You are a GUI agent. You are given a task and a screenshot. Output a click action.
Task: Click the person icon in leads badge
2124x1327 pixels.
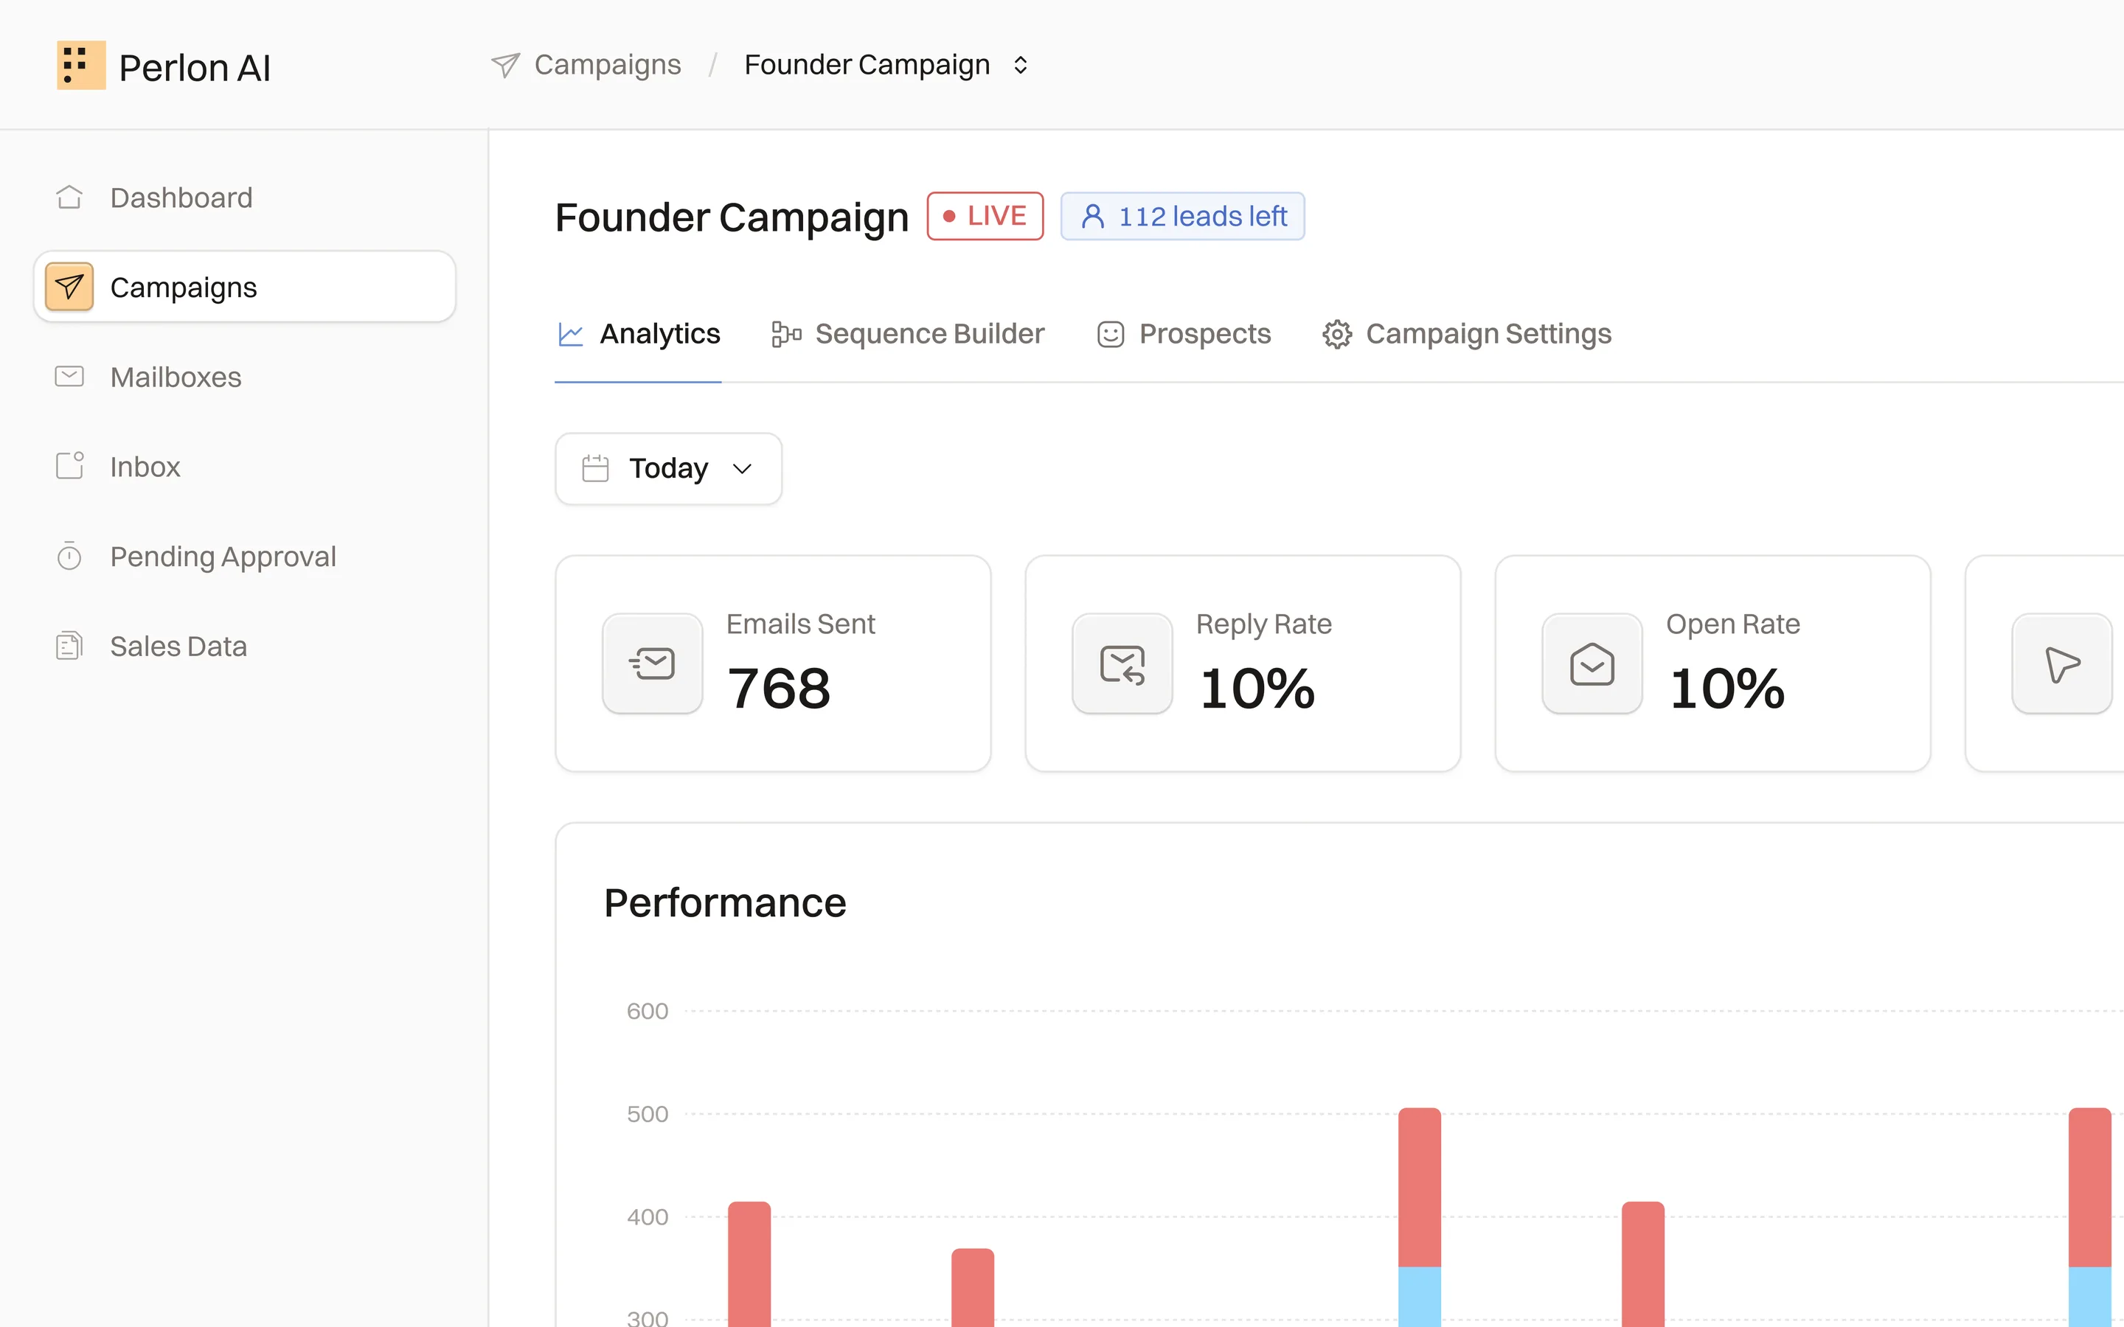[1093, 216]
